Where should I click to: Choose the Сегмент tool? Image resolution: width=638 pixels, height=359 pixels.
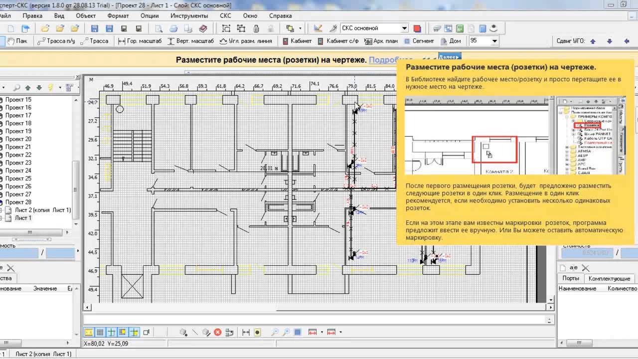click(419, 41)
